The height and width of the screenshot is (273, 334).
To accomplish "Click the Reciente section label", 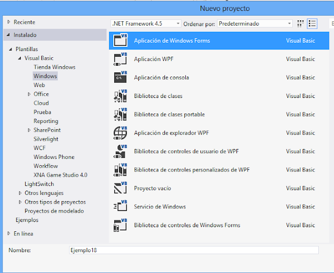I will point(25,22).
